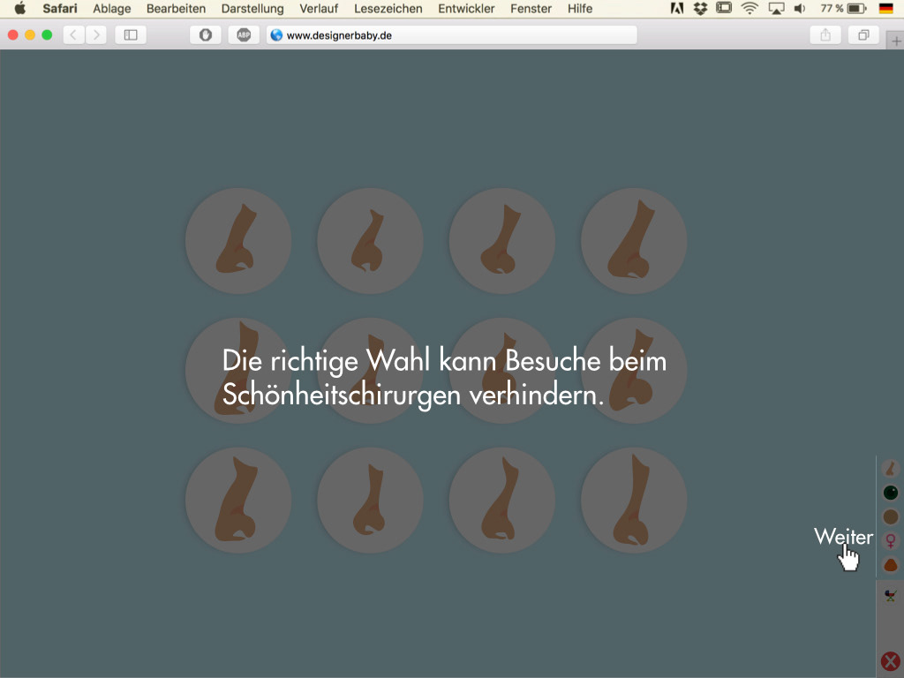Viewport: 904px width, 678px height.
Task: Click the hand-shaped privacy extension icon
Action: pos(206,35)
